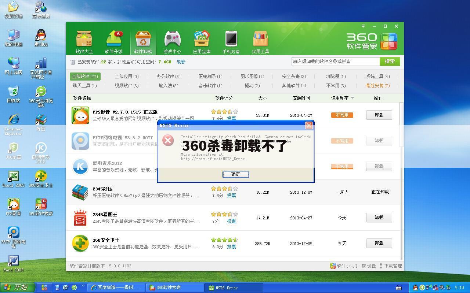
Task: Select 安全杀毒 (2) category
Action: pyautogui.click(x=294, y=77)
